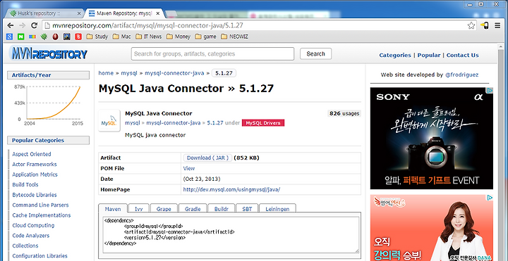
Task: Open the Collections category
Action: [x=25, y=246]
